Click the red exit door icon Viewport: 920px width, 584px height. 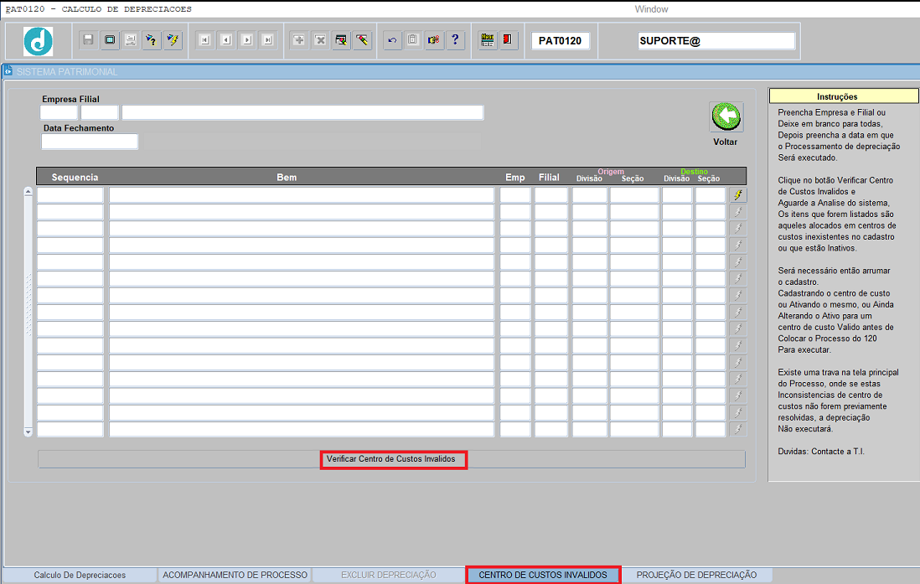509,40
